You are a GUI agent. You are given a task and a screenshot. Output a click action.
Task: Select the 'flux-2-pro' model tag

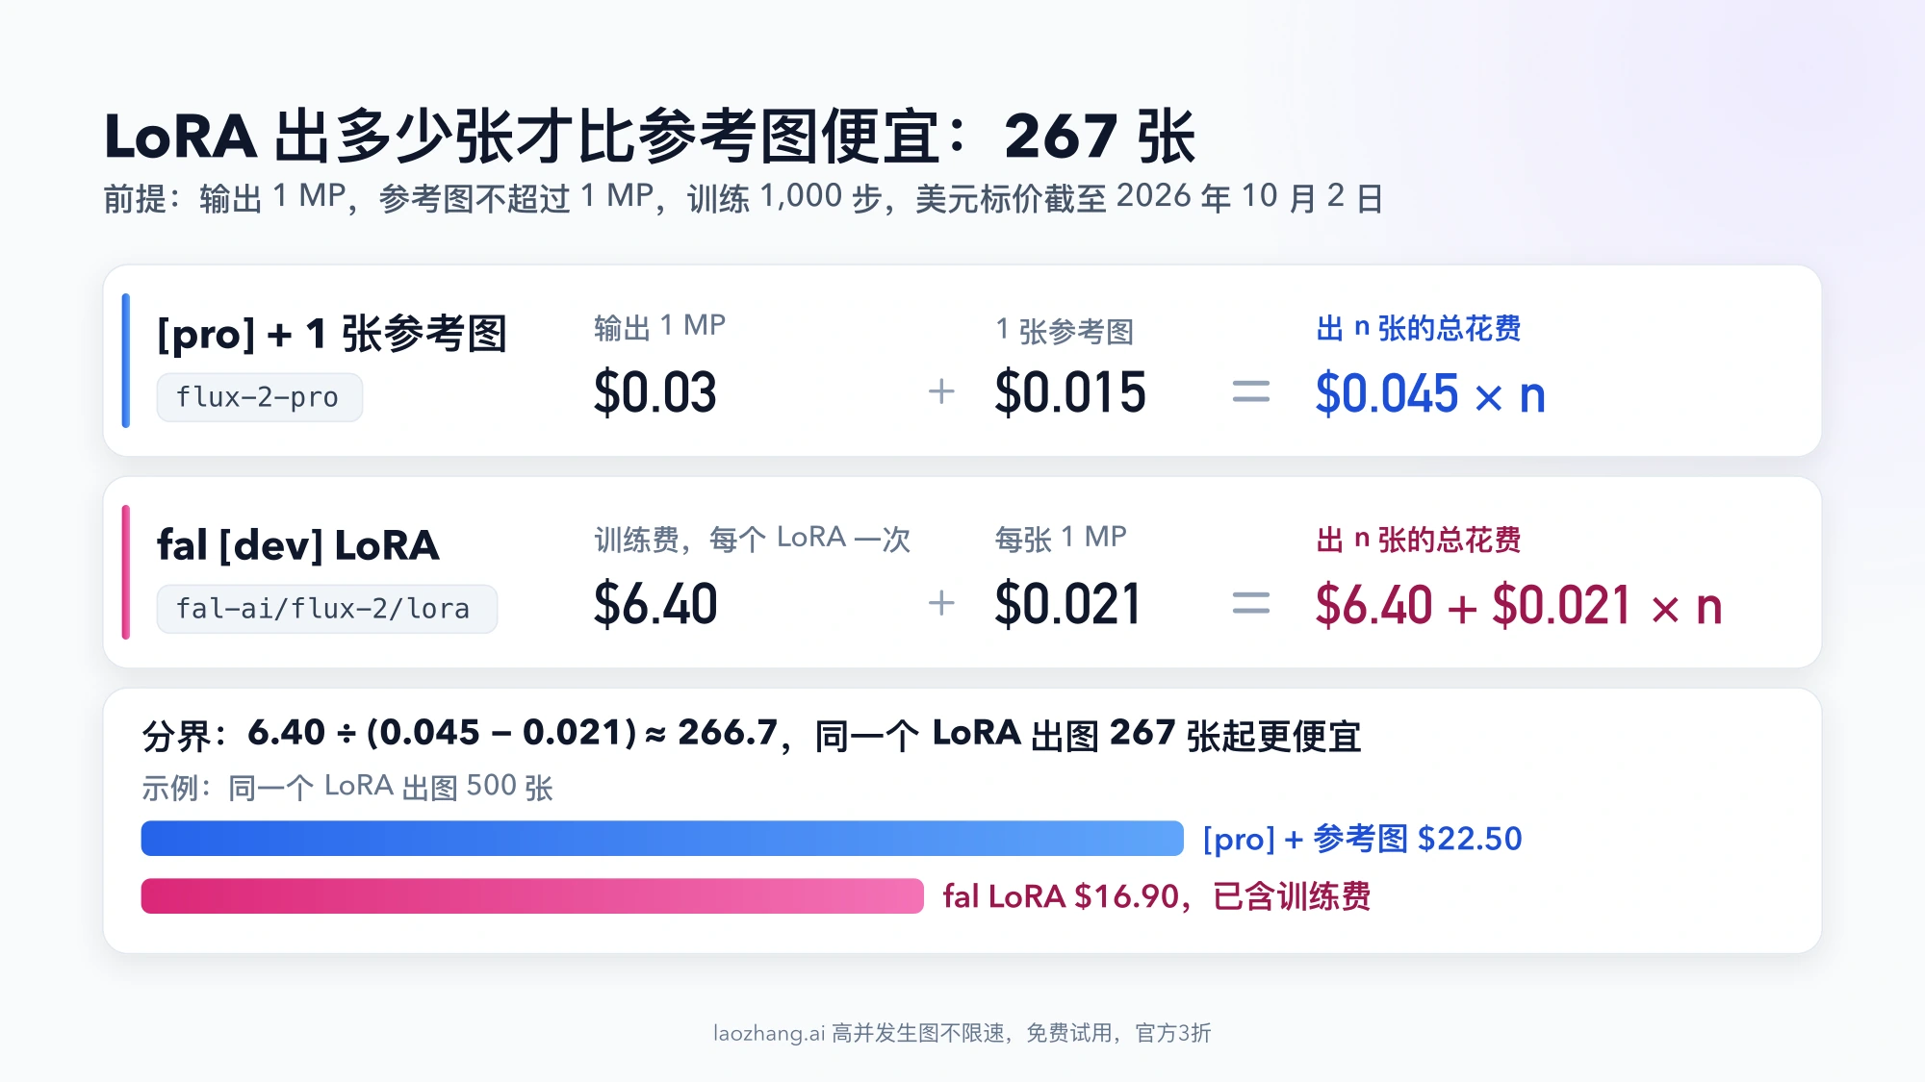260,397
